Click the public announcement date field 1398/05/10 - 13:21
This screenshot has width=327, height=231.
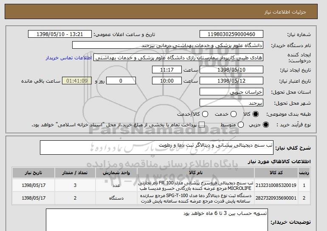pos(60,34)
